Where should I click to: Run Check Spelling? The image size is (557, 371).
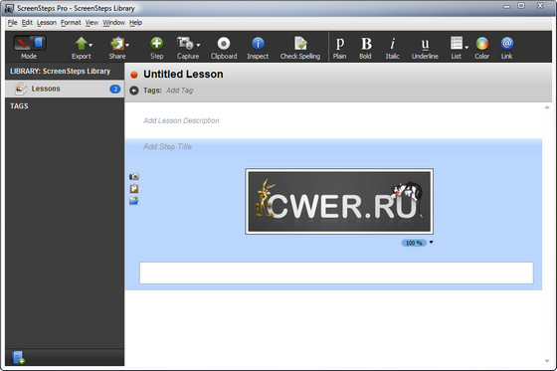300,48
